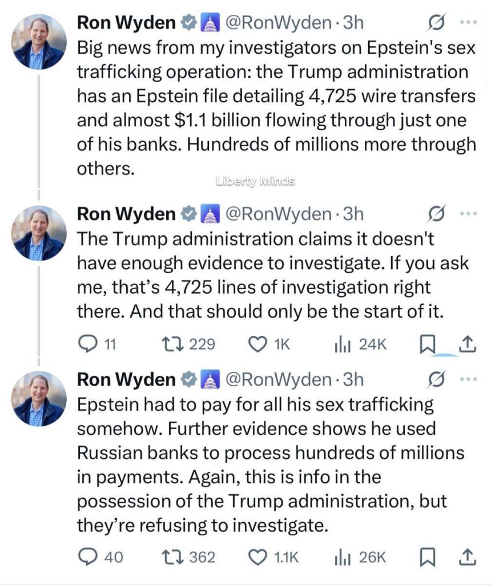Image resolution: width=491 pixels, height=585 pixels.
Task: Open @RonWyden handle on first tweet
Action: 279,22
